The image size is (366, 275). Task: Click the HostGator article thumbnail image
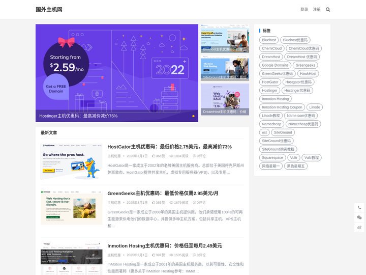[x=72, y=161]
